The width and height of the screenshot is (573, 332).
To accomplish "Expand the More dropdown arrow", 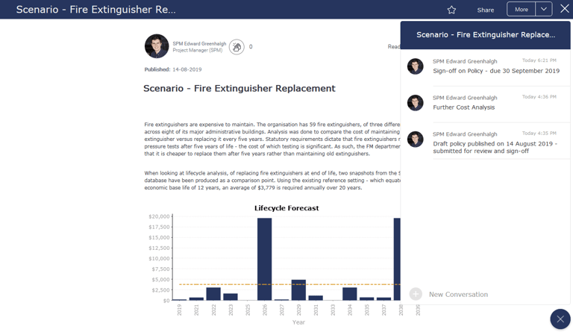I will [x=544, y=9].
